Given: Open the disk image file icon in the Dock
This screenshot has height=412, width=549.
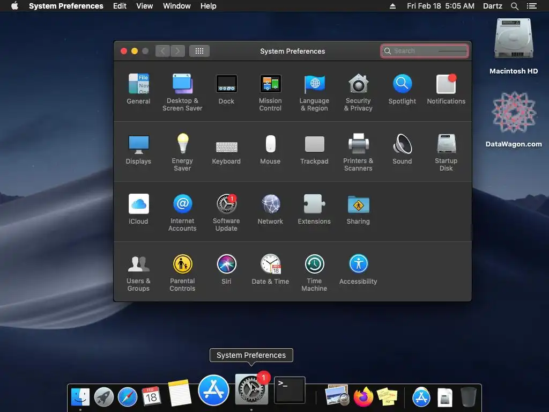Looking at the screenshot, I should (445, 398).
